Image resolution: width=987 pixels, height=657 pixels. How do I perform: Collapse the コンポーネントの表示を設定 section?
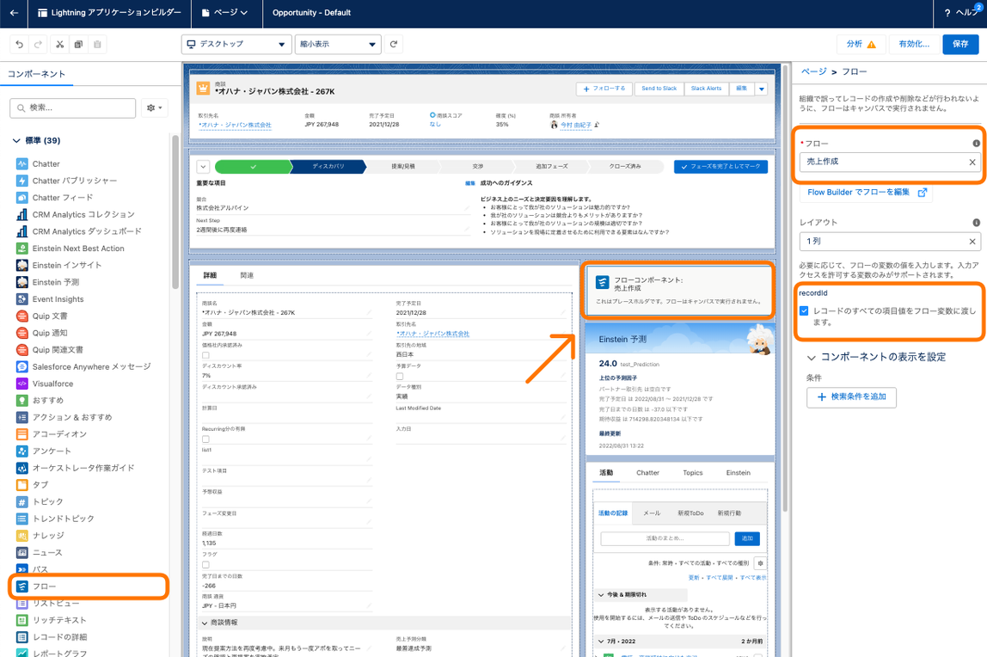[x=812, y=358]
